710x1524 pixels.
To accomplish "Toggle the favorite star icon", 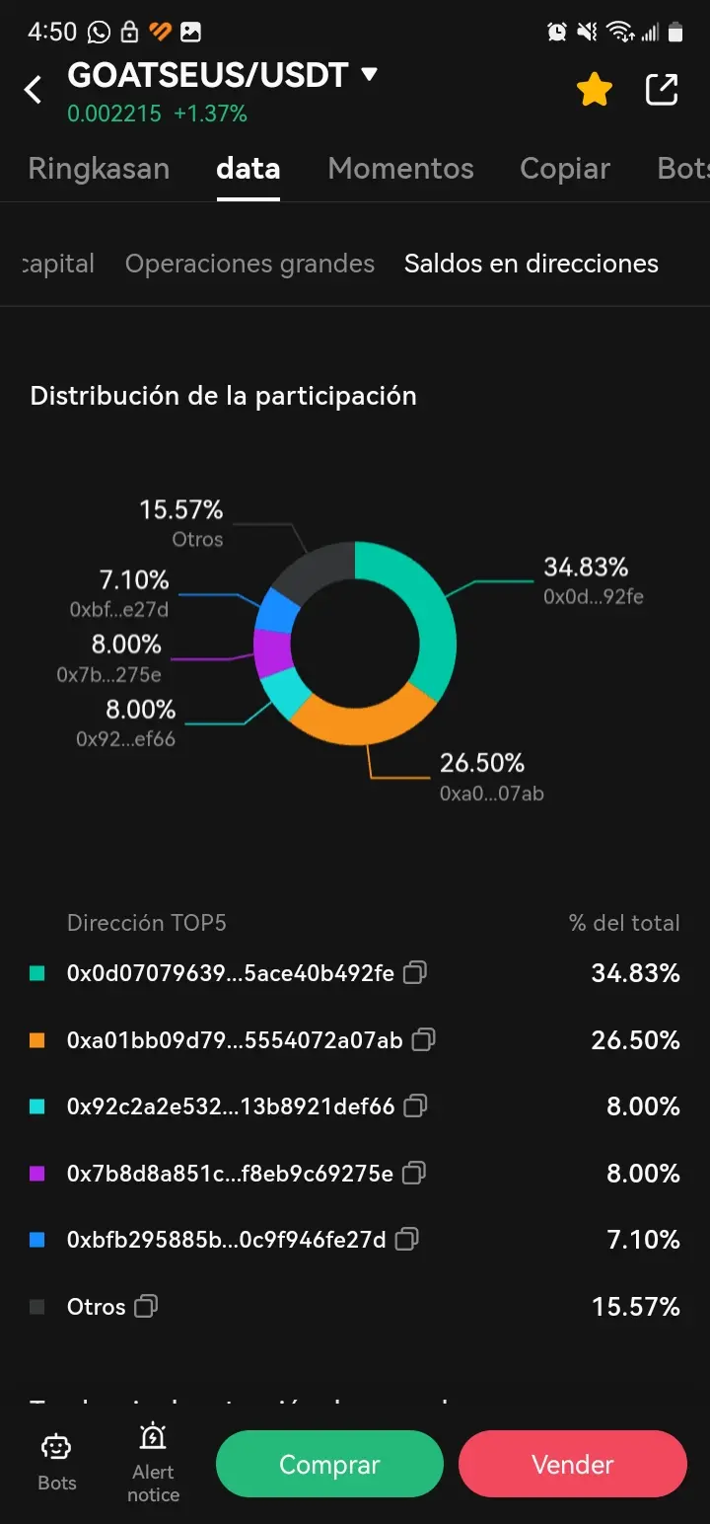I will click(x=594, y=91).
